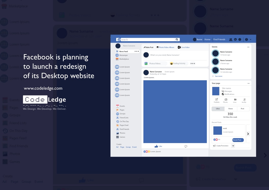The image size is (269, 190).
Task: Open Messages under Site name
Action: (x=227, y=91)
